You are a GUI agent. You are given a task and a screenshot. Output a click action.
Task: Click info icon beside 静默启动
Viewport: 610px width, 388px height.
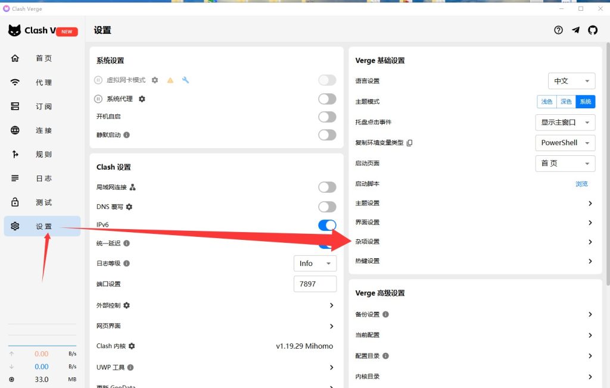click(x=126, y=135)
